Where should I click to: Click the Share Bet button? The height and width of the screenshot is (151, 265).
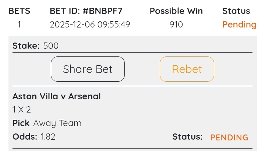coord(88,69)
